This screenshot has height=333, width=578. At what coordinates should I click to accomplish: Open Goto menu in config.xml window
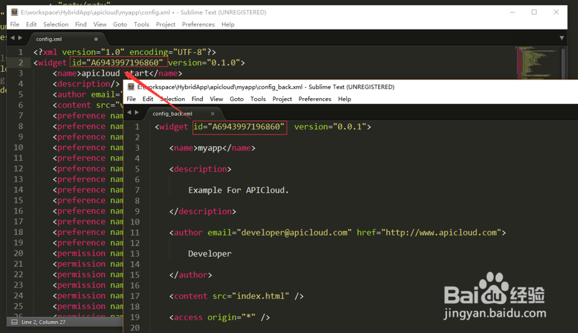click(x=120, y=24)
